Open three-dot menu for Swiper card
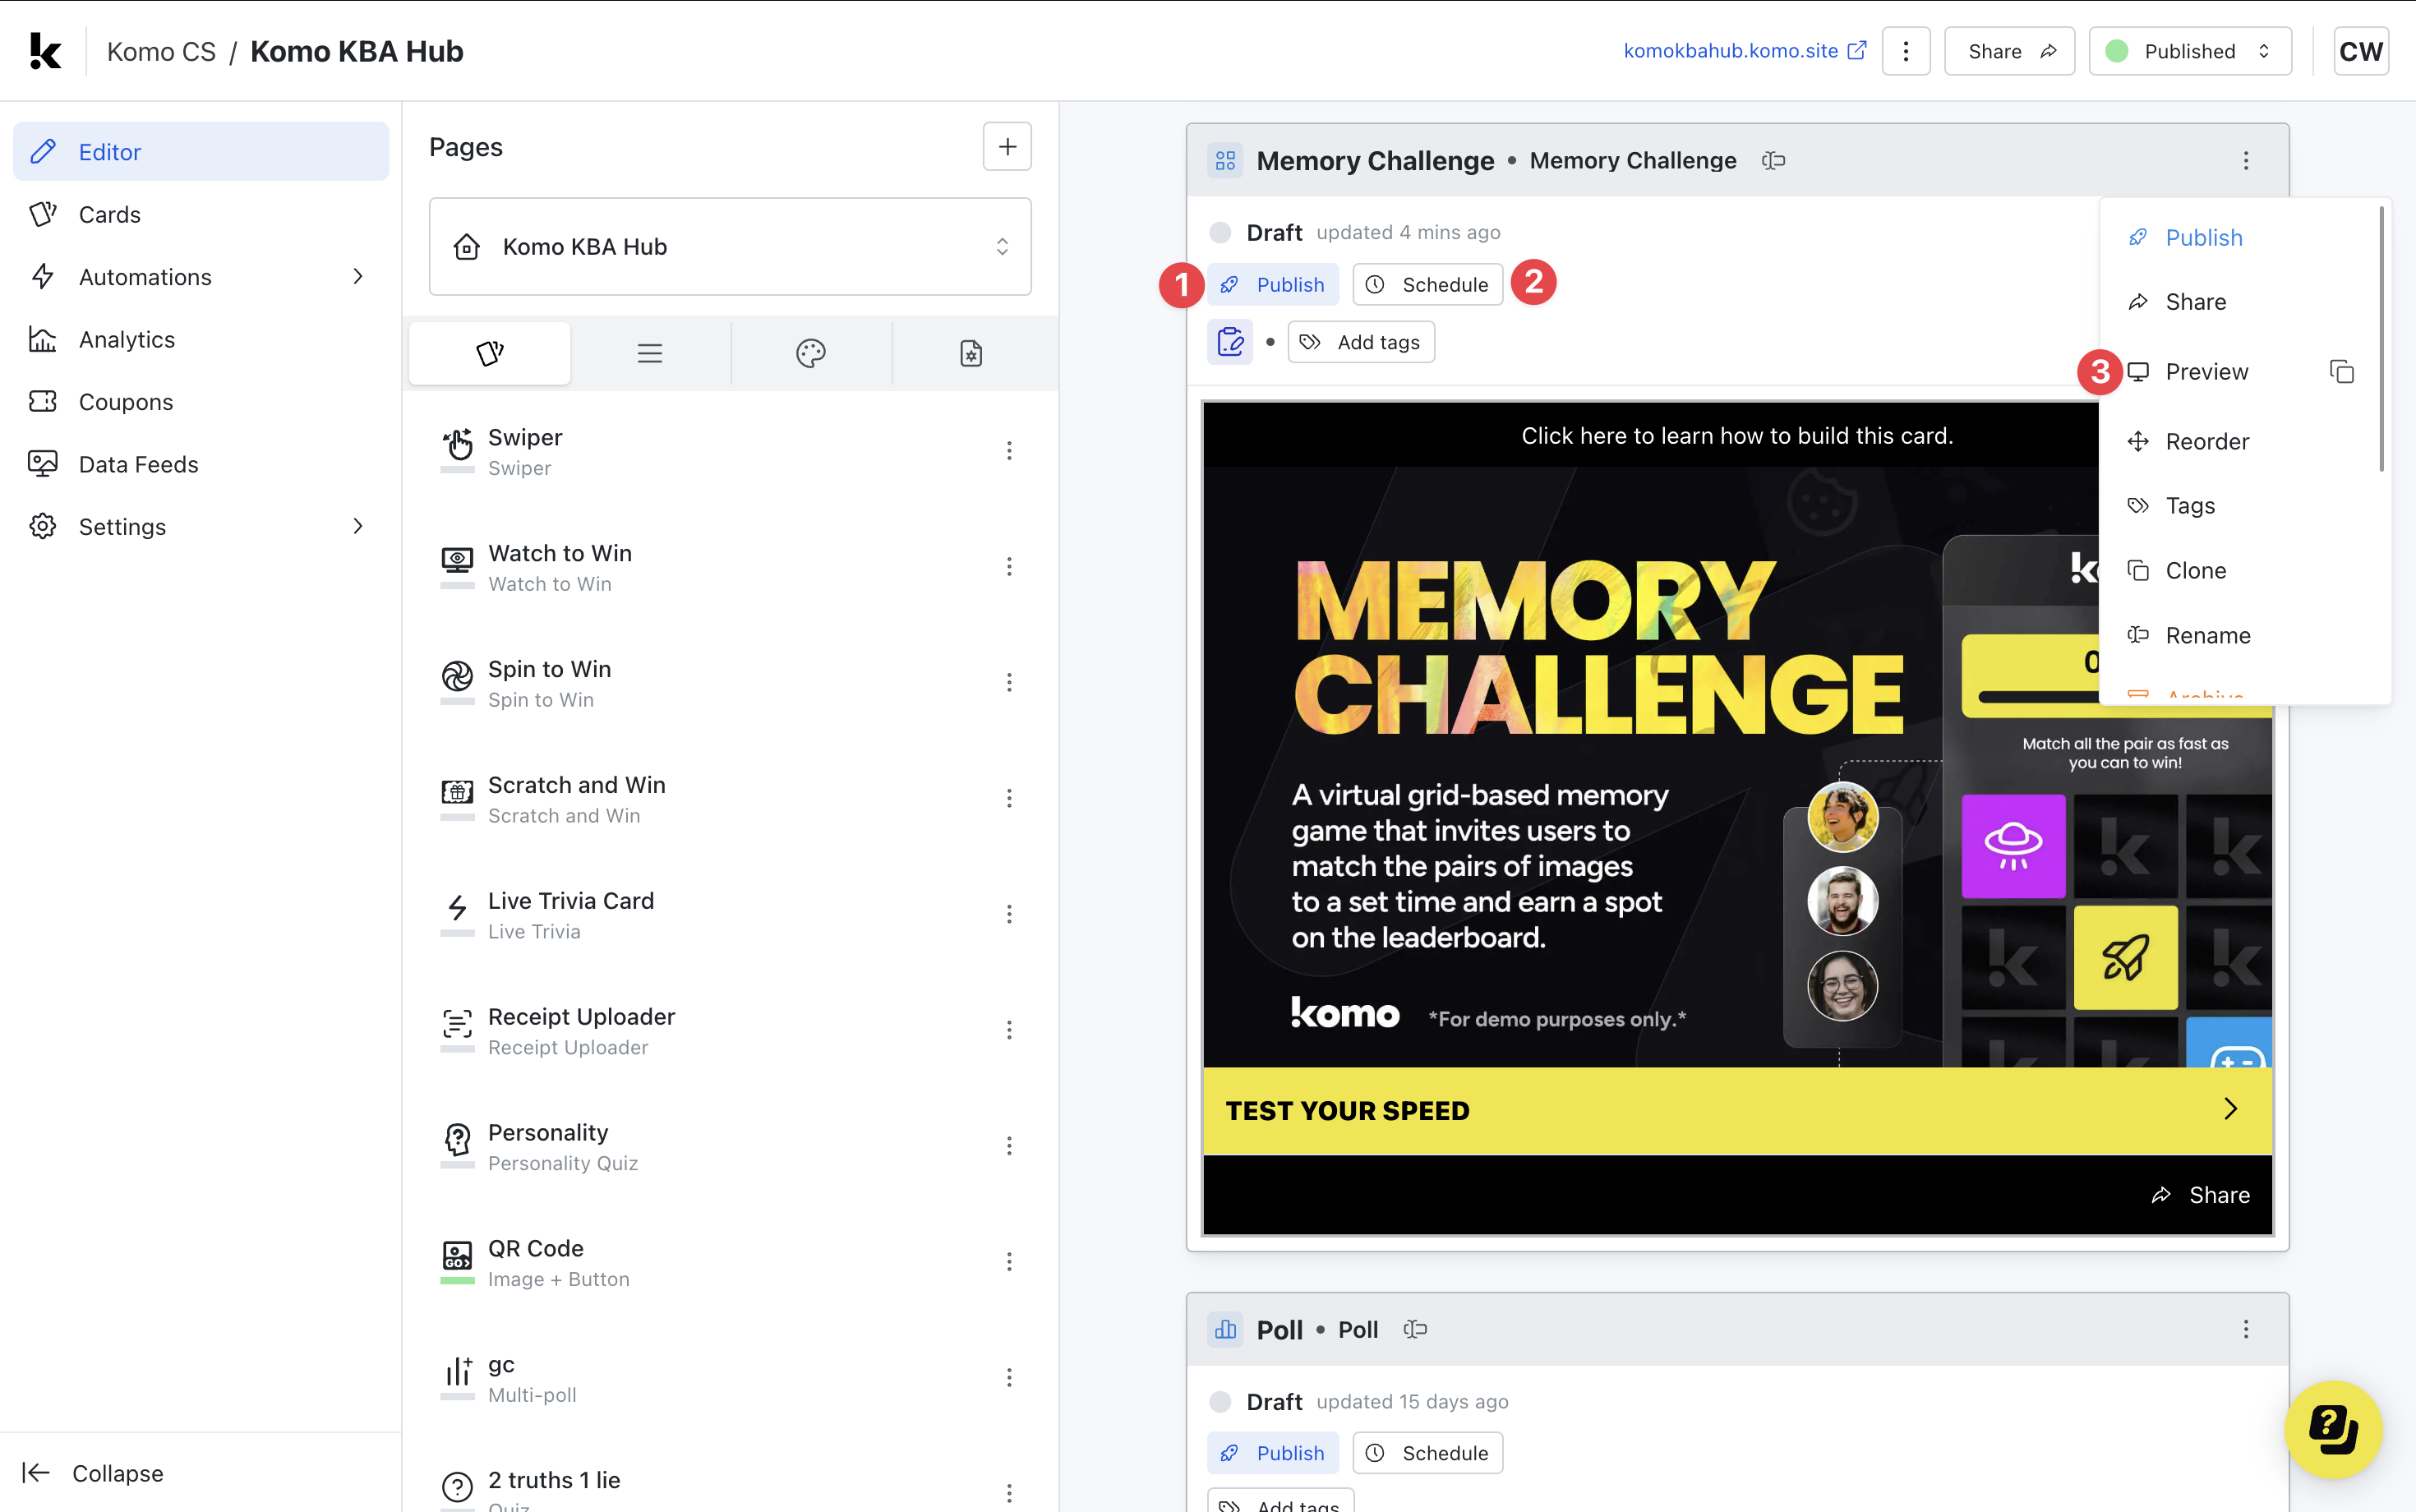The width and height of the screenshot is (2416, 1512). point(1009,451)
